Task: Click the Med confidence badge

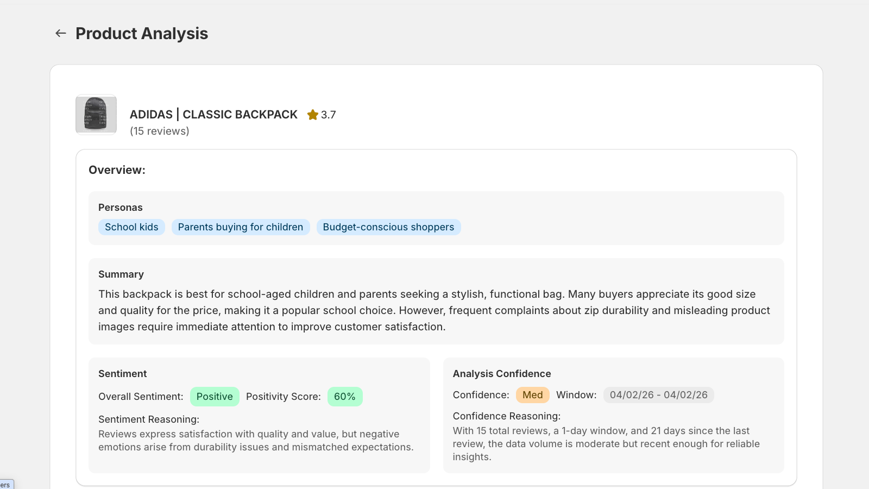Action: click(533, 395)
